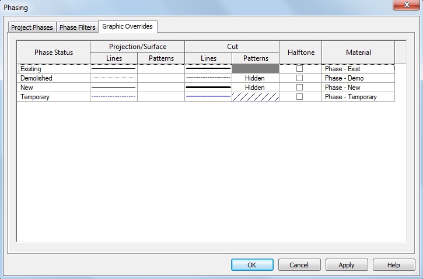
Task: Click the Material column header
Action: (358, 53)
